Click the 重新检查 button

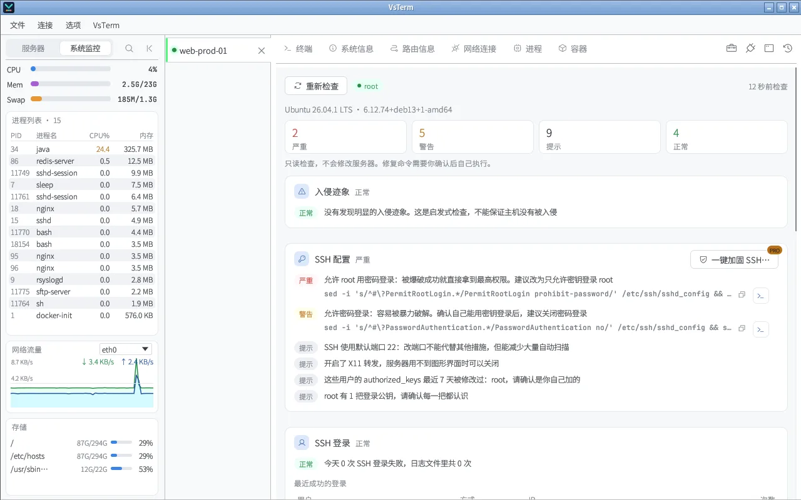click(316, 86)
